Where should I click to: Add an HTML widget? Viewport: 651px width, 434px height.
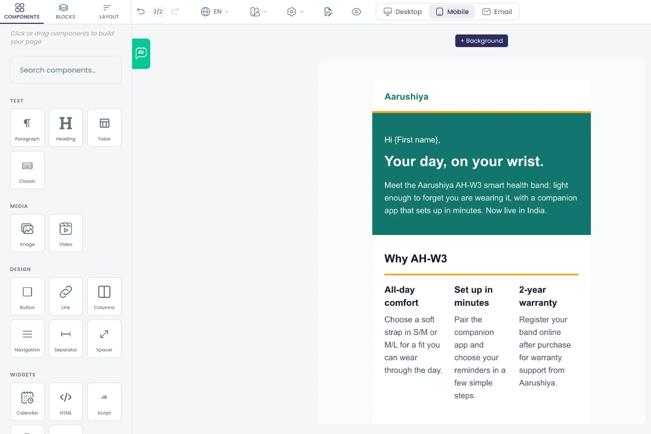[65, 402]
